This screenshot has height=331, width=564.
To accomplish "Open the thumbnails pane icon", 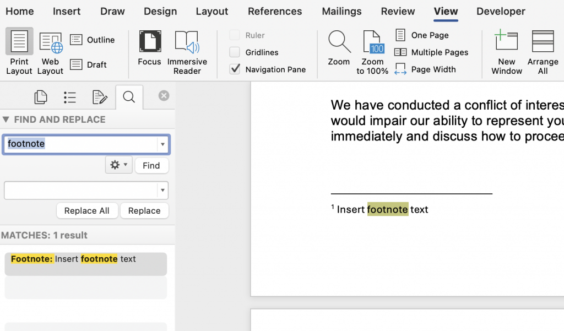I will 41,96.
